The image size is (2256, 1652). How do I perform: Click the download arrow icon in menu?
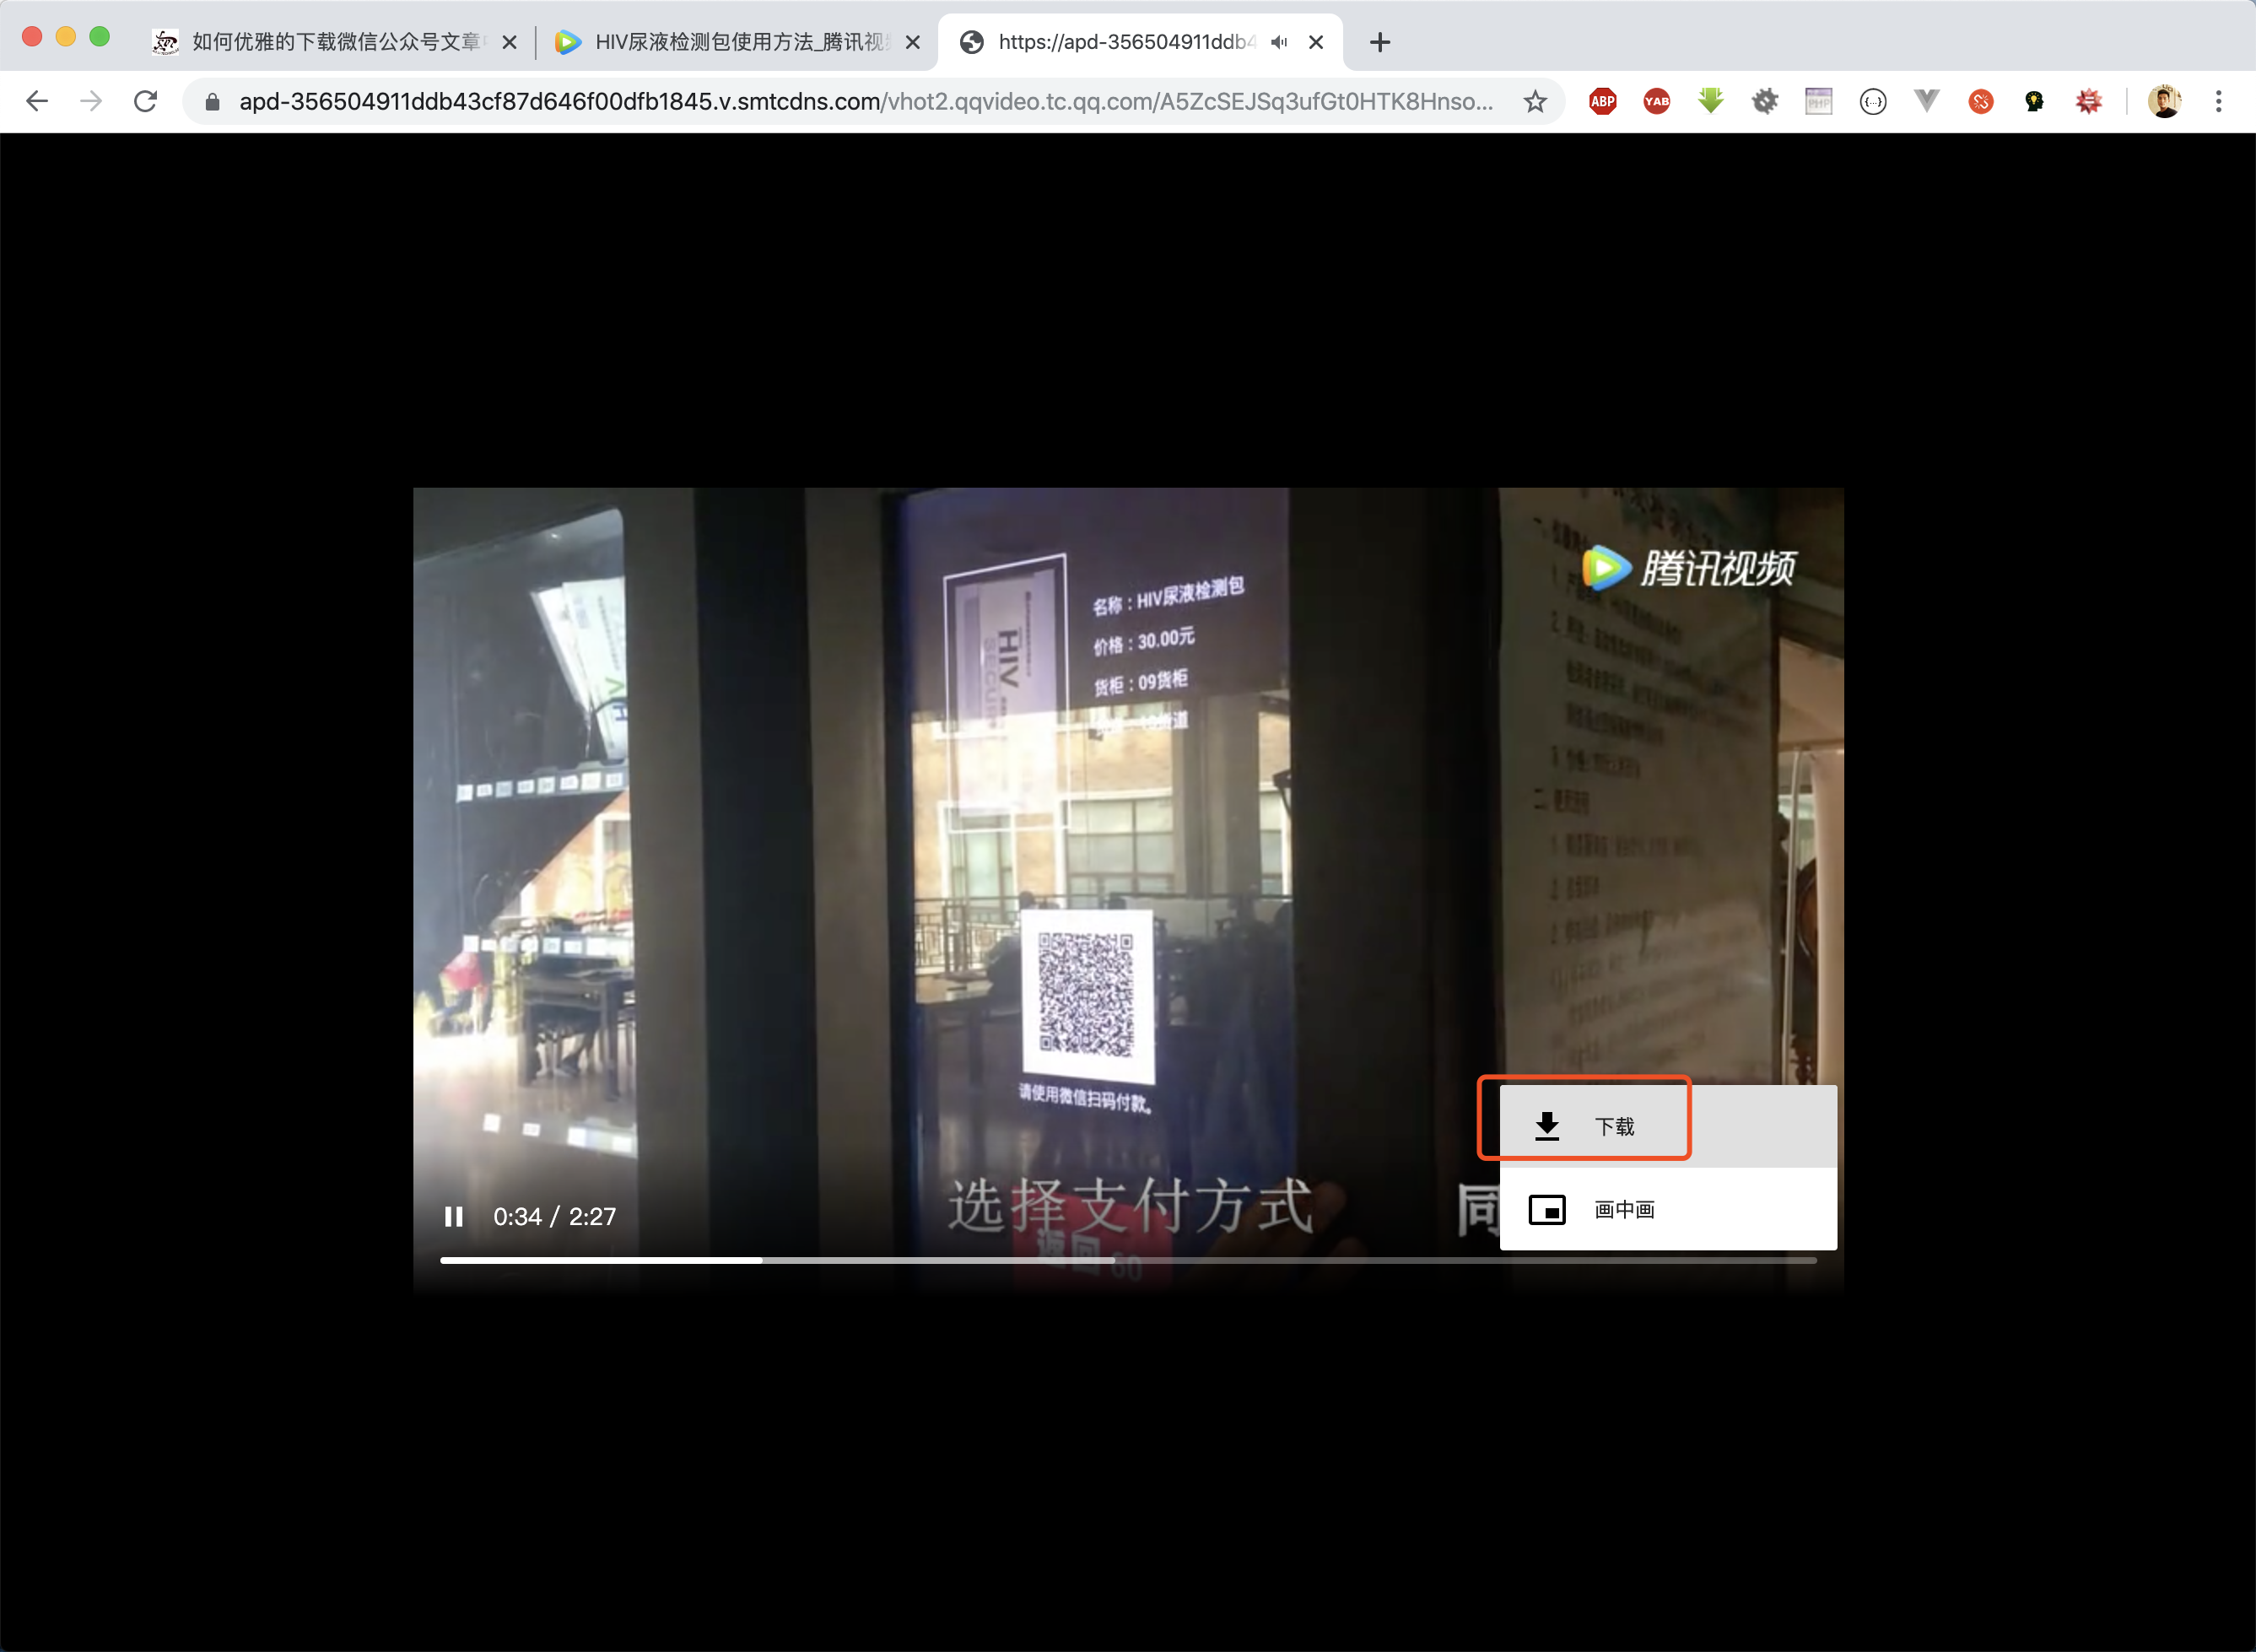pos(1547,1126)
